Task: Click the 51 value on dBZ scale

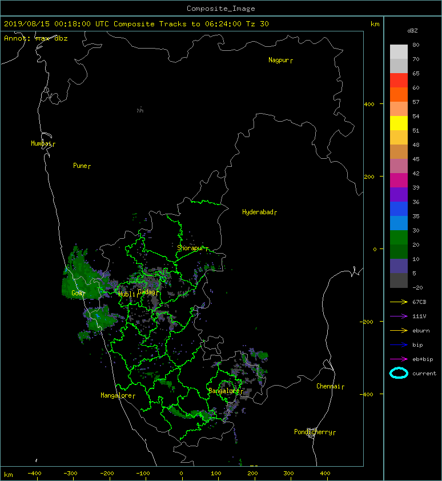Action: coord(416,130)
